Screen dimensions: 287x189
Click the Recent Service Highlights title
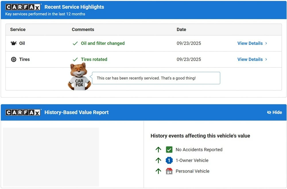click(74, 7)
